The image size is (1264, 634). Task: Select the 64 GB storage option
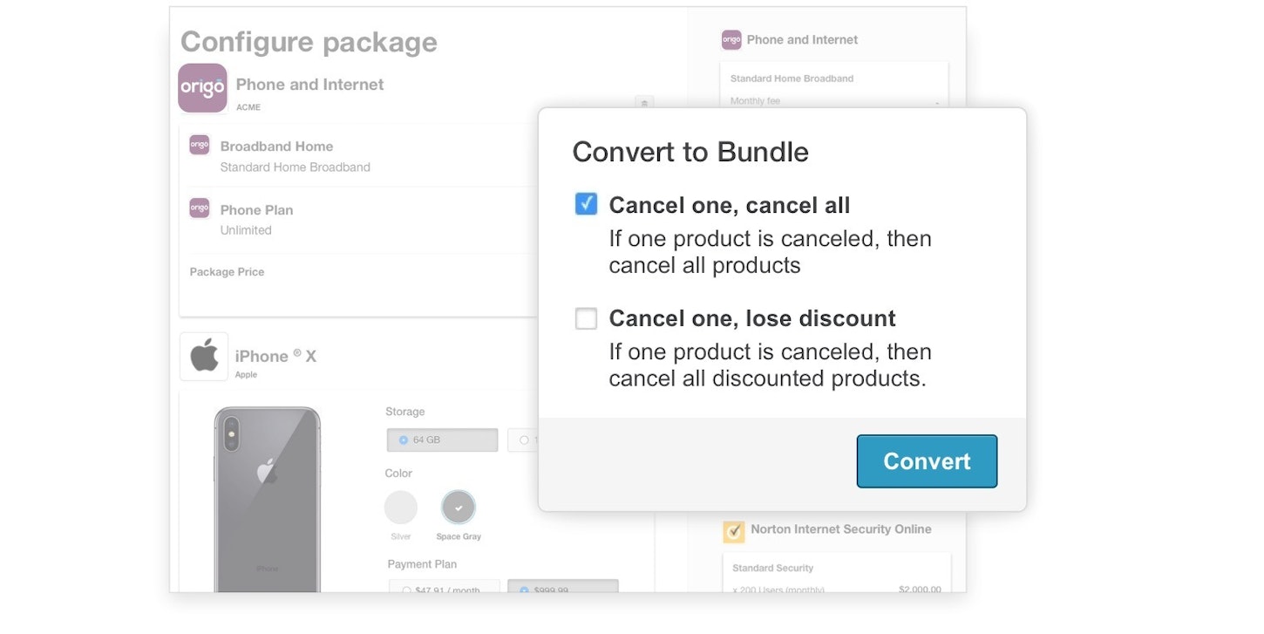(x=442, y=440)
